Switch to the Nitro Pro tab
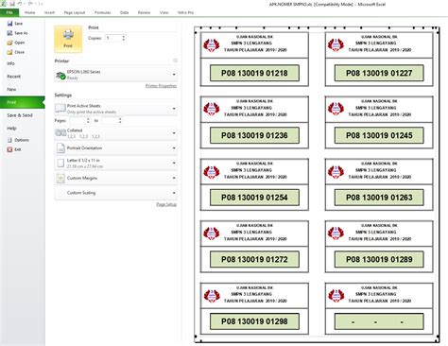Image resolution: width=448 pixels, height=346 pixels. coord(185,12)
